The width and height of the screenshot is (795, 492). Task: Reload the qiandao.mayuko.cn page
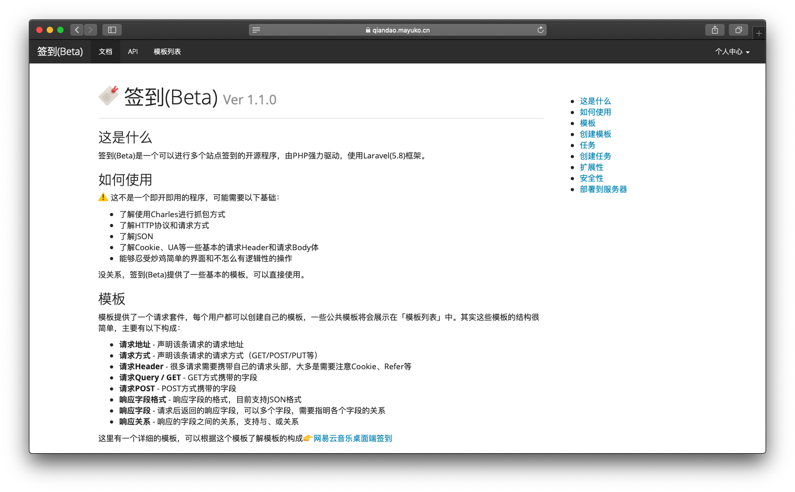click(540, 30)
